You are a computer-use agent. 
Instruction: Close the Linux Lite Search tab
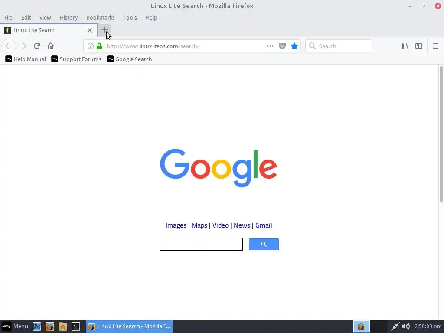coord(89,30)
